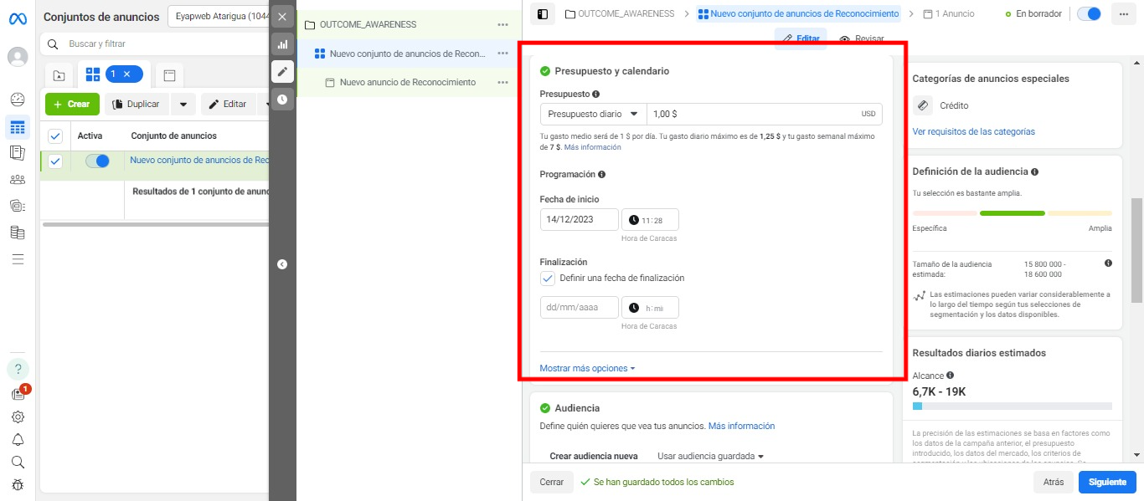
Task: Open the all tools hamburger icon
Action: (18, 259)
